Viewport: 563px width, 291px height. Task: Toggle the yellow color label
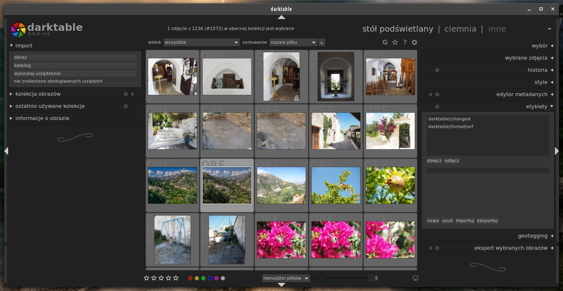point(197,278)
